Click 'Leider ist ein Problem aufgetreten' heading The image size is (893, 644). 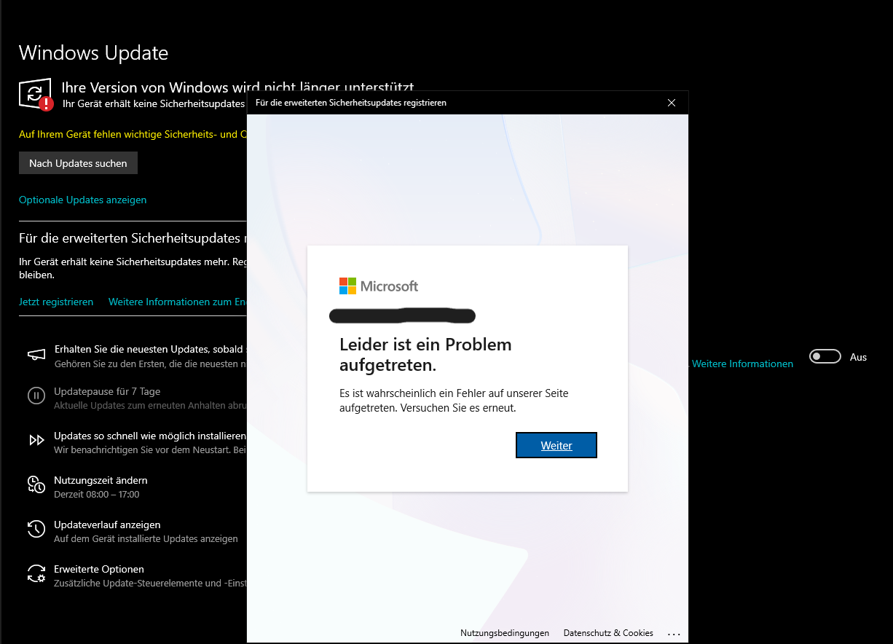tap(425, 354)
